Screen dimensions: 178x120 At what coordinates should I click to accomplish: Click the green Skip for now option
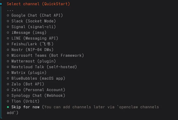click(x=25, y=107)
